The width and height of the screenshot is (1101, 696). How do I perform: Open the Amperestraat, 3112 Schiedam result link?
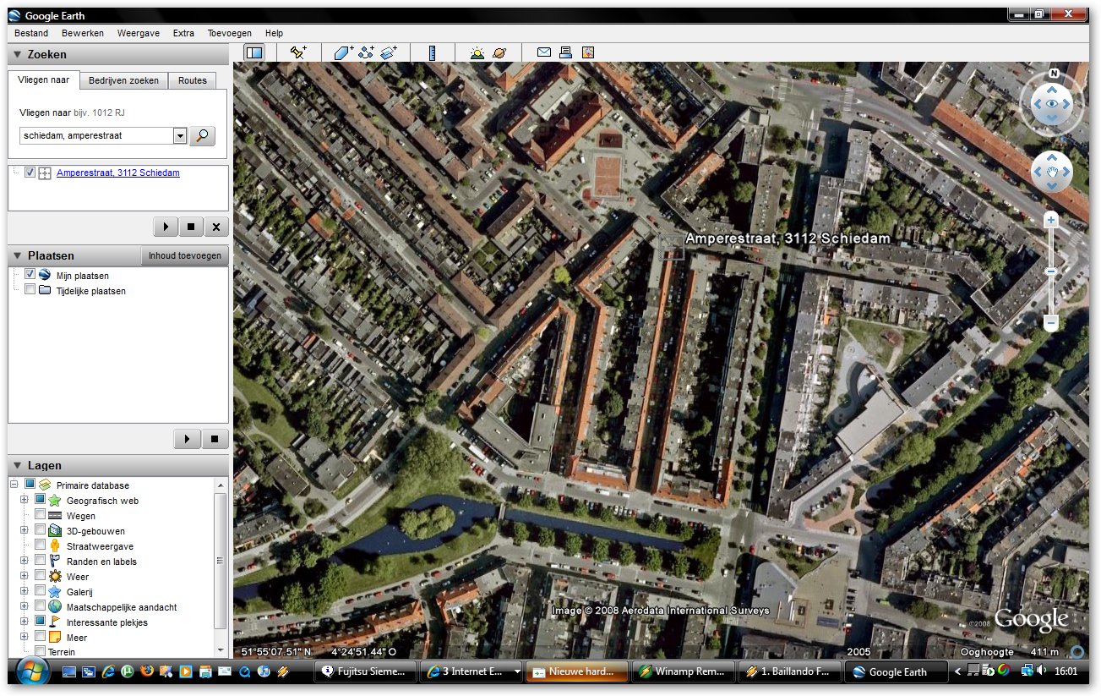(x=117, y=173)
